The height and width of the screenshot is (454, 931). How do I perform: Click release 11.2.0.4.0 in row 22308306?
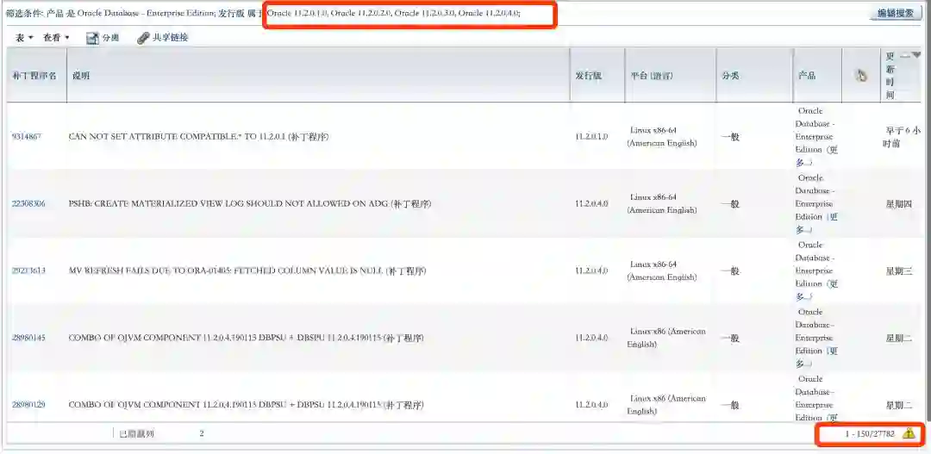tap(591, 203)
